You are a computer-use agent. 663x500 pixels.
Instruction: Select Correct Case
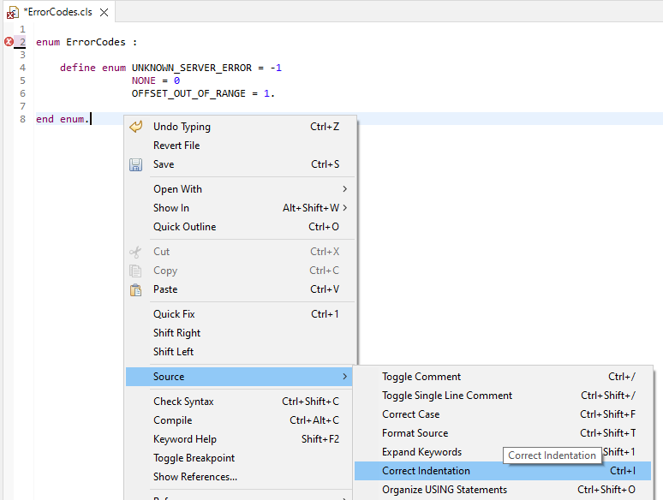503,414
